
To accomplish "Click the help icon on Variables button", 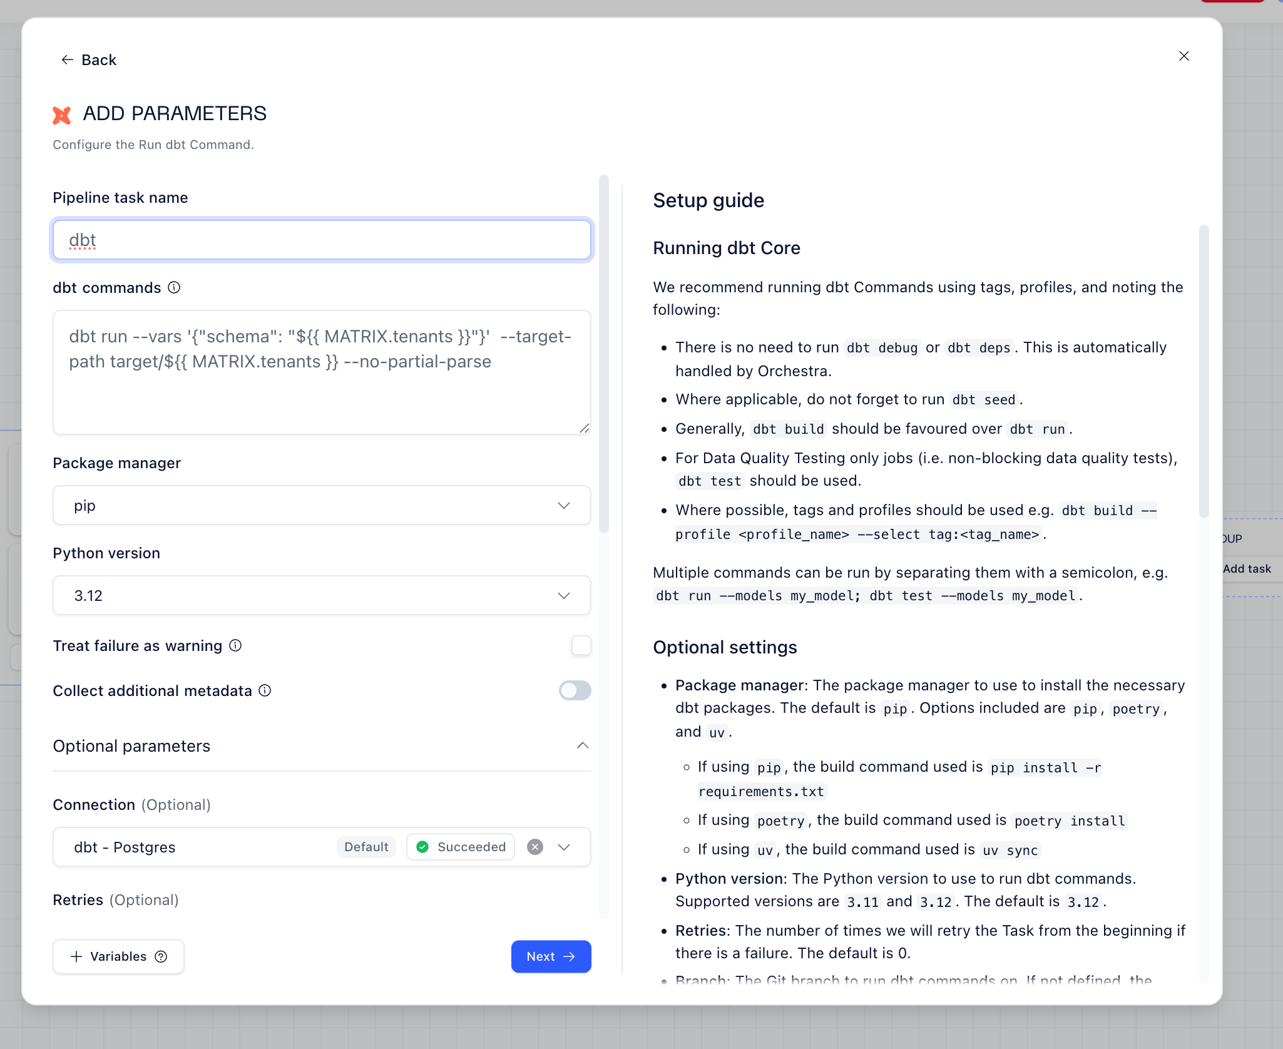I will tap(161, 956).
